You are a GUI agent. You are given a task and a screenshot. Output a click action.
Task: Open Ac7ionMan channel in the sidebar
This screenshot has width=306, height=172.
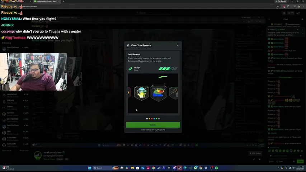tap(15, 139)
